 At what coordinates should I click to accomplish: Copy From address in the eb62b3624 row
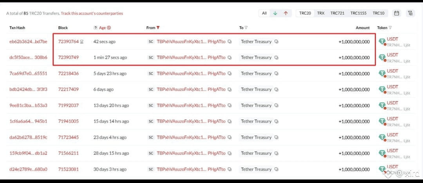click(230, 42)
